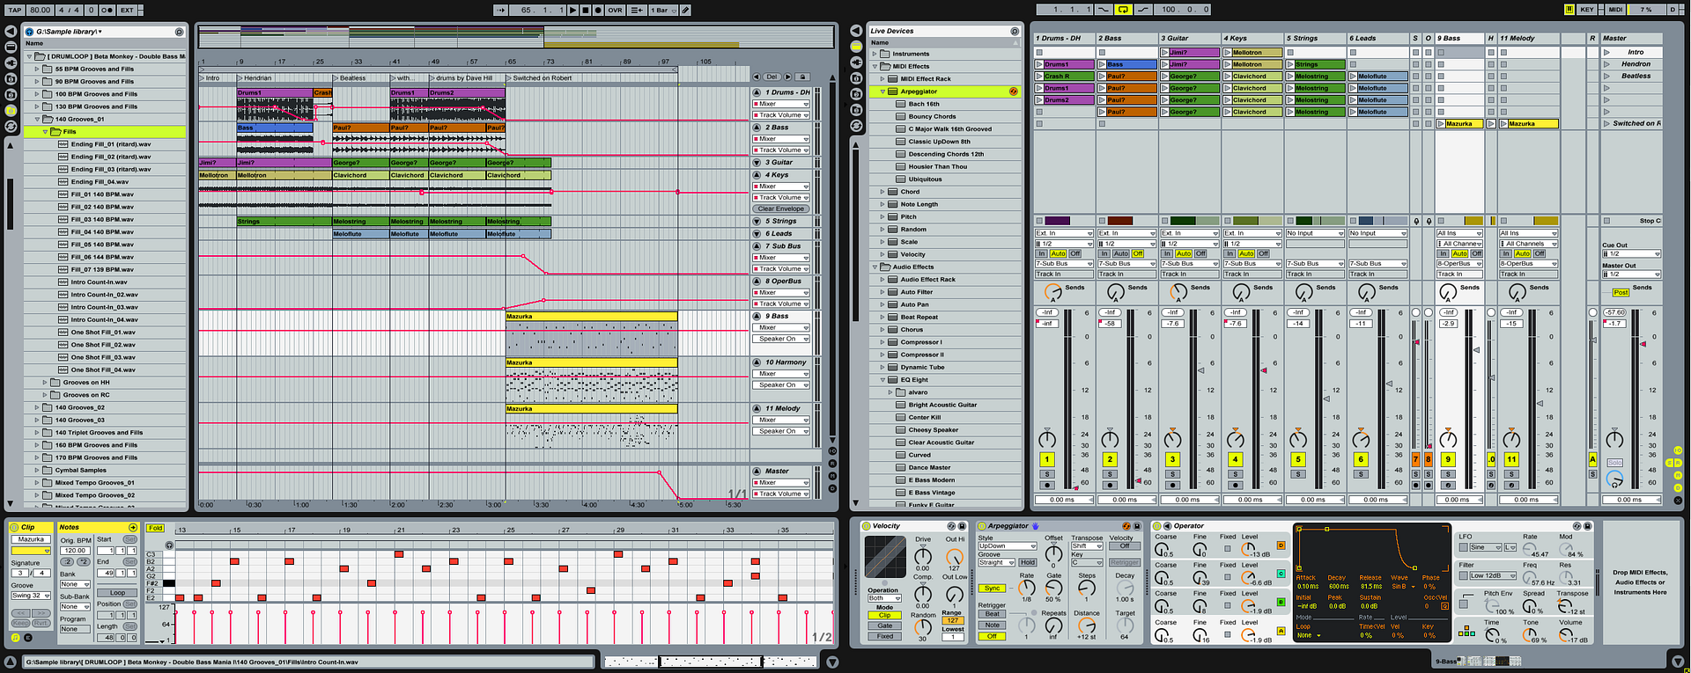Select Fill_03 140 BPM.wav file
Screen dimensions: 1691x673
coord(102,219)
